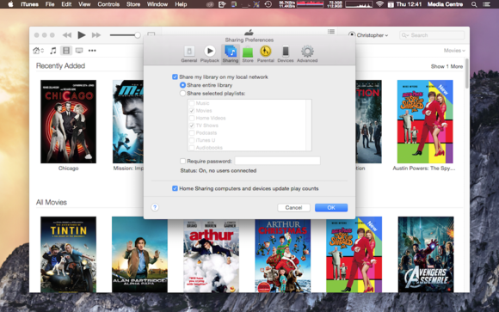Toggle the Music playlist checkbox
The height and width of the screenshot is (312, 499).
tap(192, 103)
